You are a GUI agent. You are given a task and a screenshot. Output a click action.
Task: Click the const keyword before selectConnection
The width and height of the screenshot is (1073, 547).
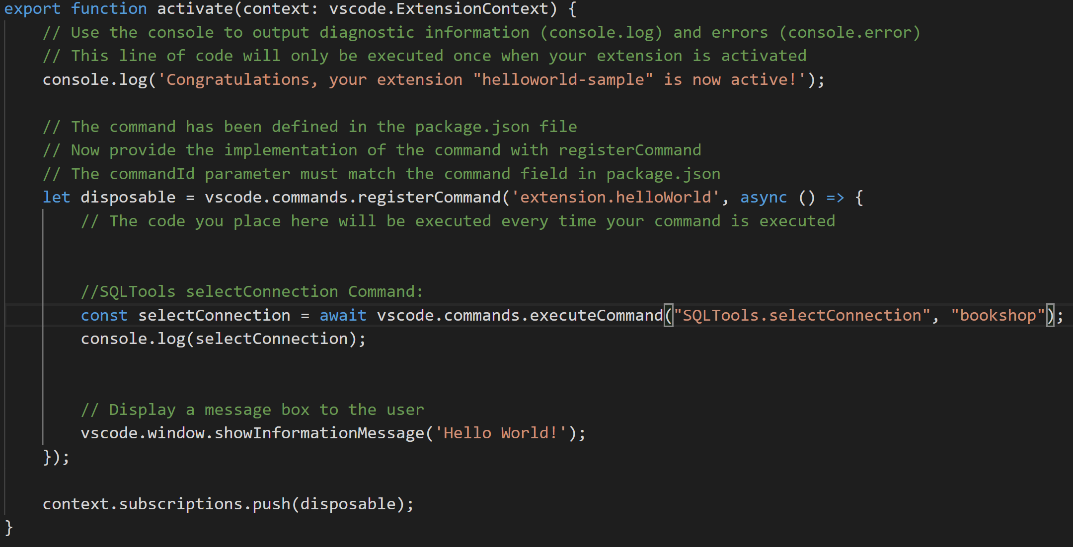[x=104, y=315]
